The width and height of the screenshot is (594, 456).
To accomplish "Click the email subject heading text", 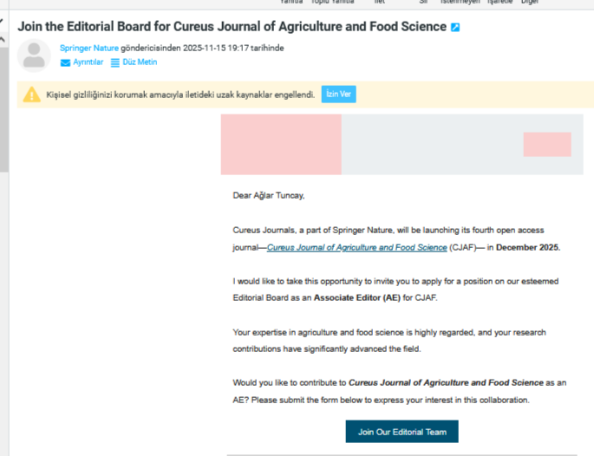I will (x=232, y=27).
